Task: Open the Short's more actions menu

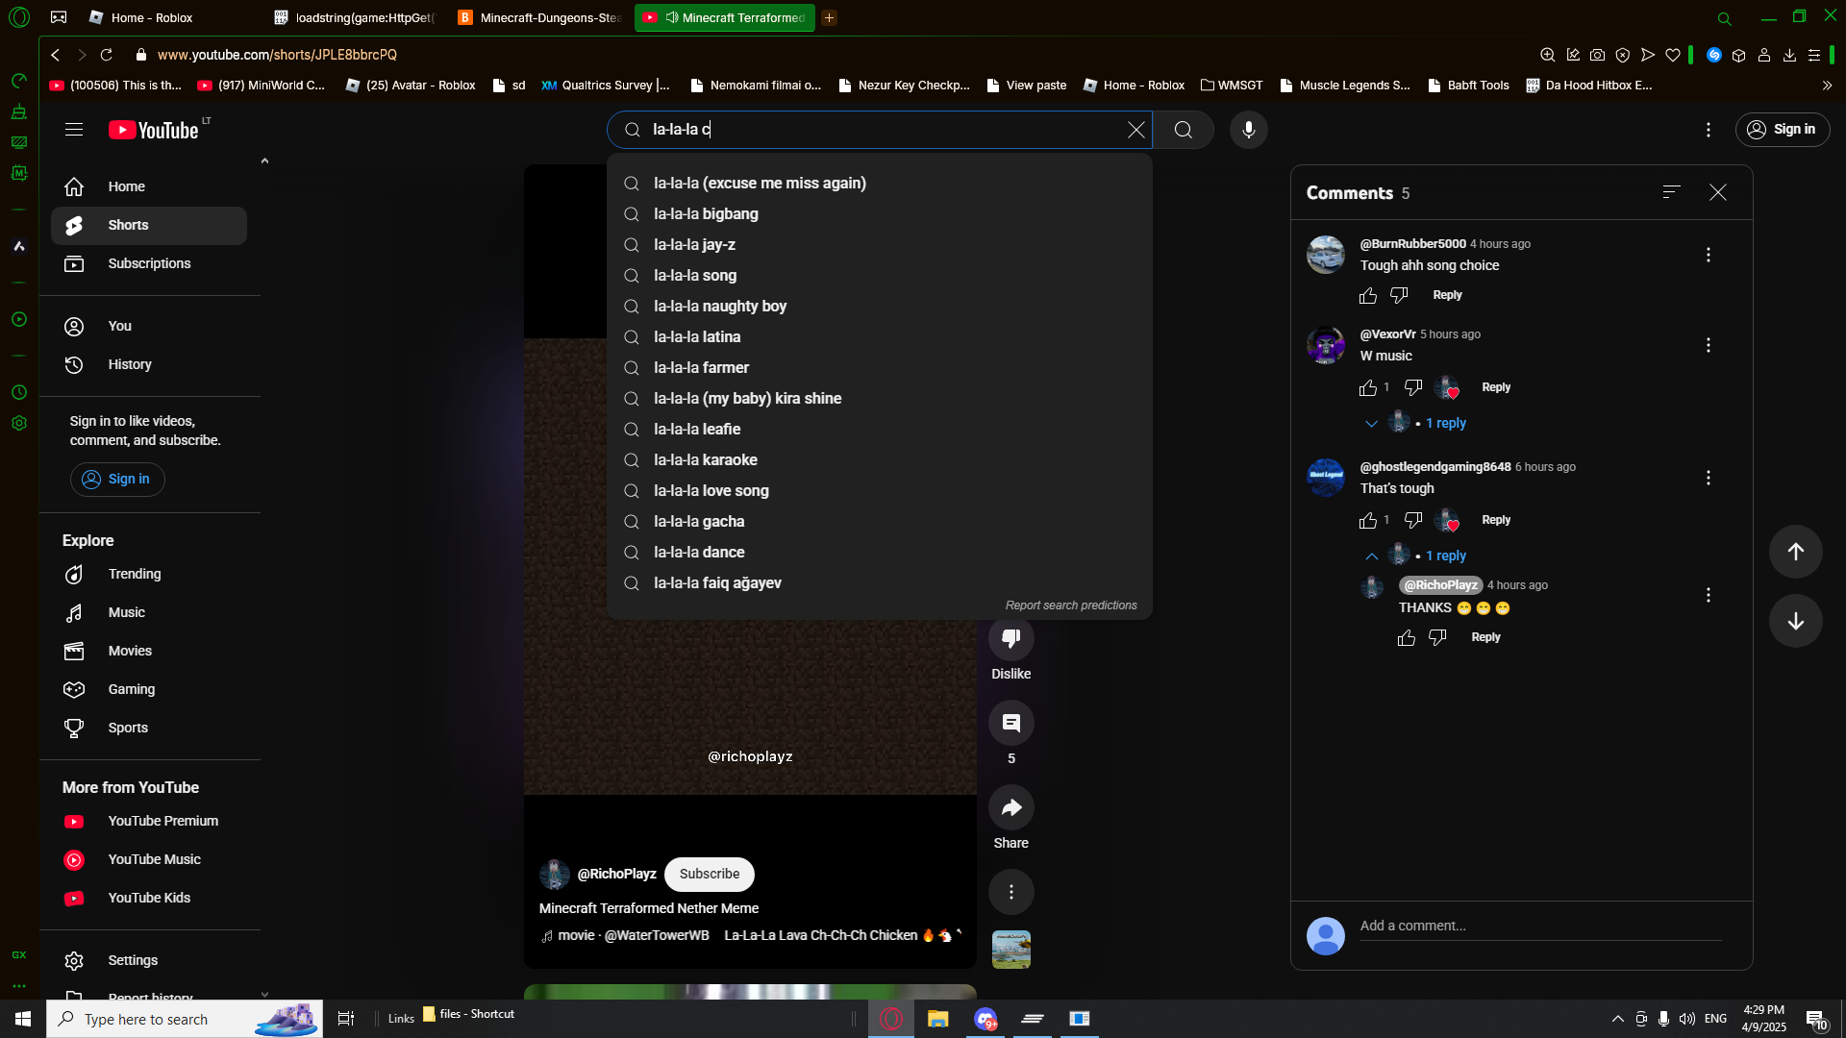Action: [1011, 892]
